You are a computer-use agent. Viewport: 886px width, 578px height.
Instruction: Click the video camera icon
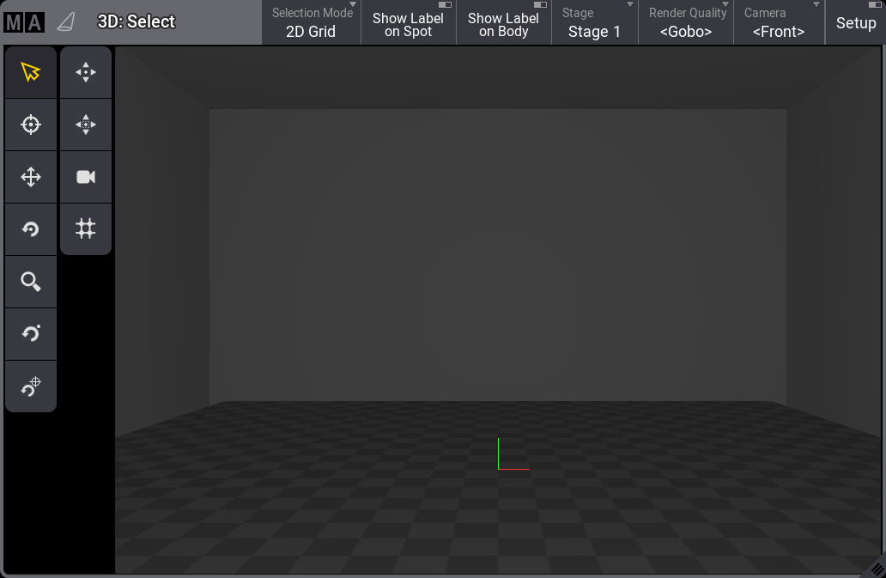(86, 177)
